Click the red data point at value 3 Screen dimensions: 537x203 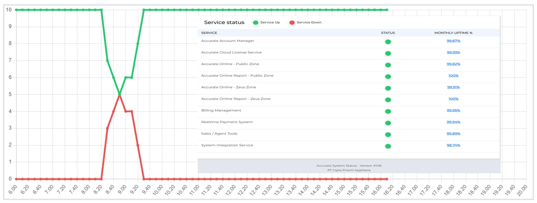pos(107,128)
